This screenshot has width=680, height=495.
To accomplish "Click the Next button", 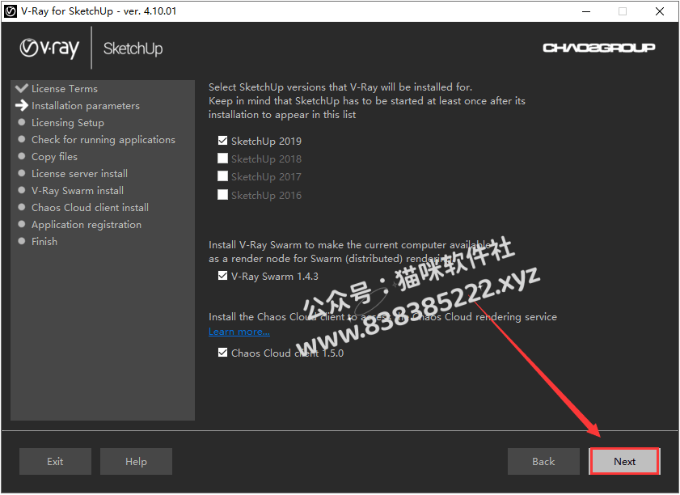I will coord(624,462).
